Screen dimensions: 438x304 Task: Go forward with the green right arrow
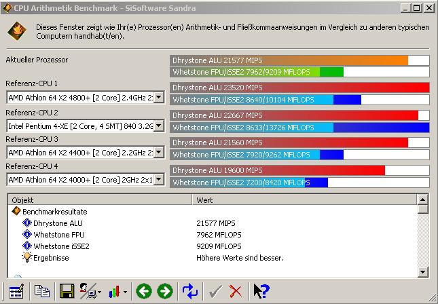(x=165, y=291)
